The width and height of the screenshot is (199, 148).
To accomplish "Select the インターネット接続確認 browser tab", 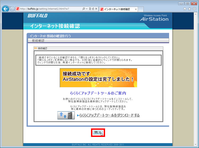I will click(x=118, y=9).
